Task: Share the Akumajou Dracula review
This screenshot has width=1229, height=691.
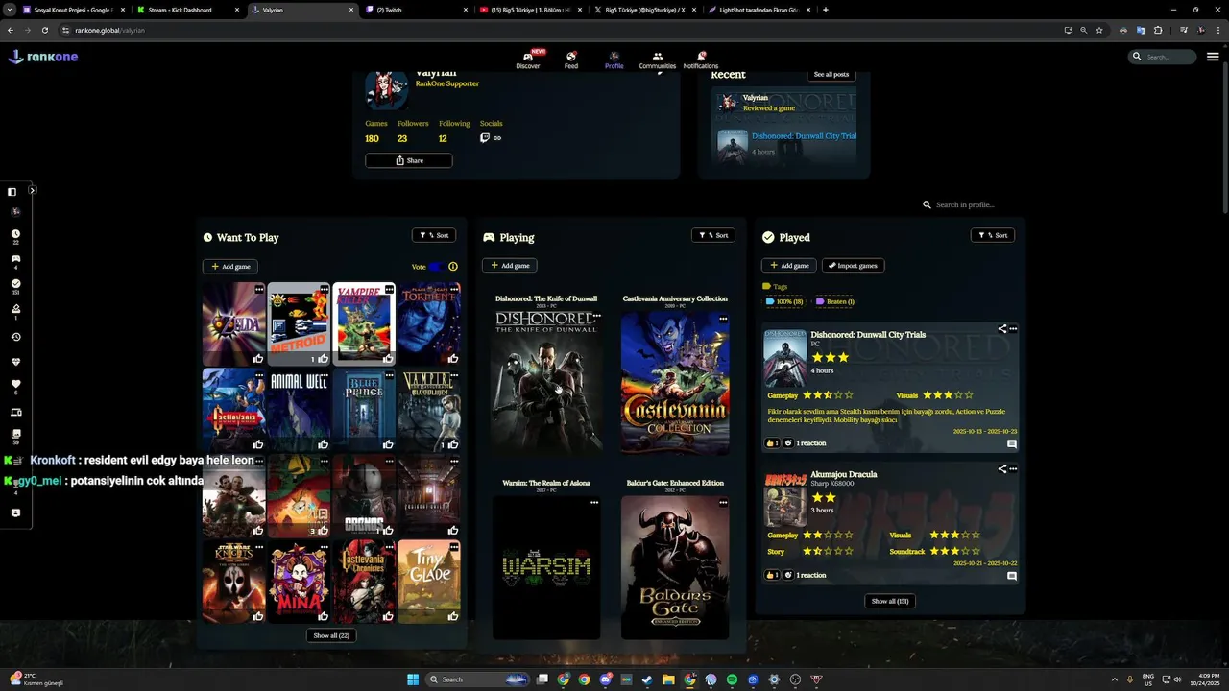Action: point(1002,469)
